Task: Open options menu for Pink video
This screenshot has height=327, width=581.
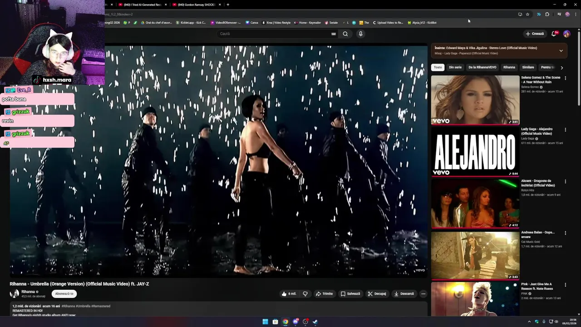Action: pyautogui.click(x=565, y=285)
